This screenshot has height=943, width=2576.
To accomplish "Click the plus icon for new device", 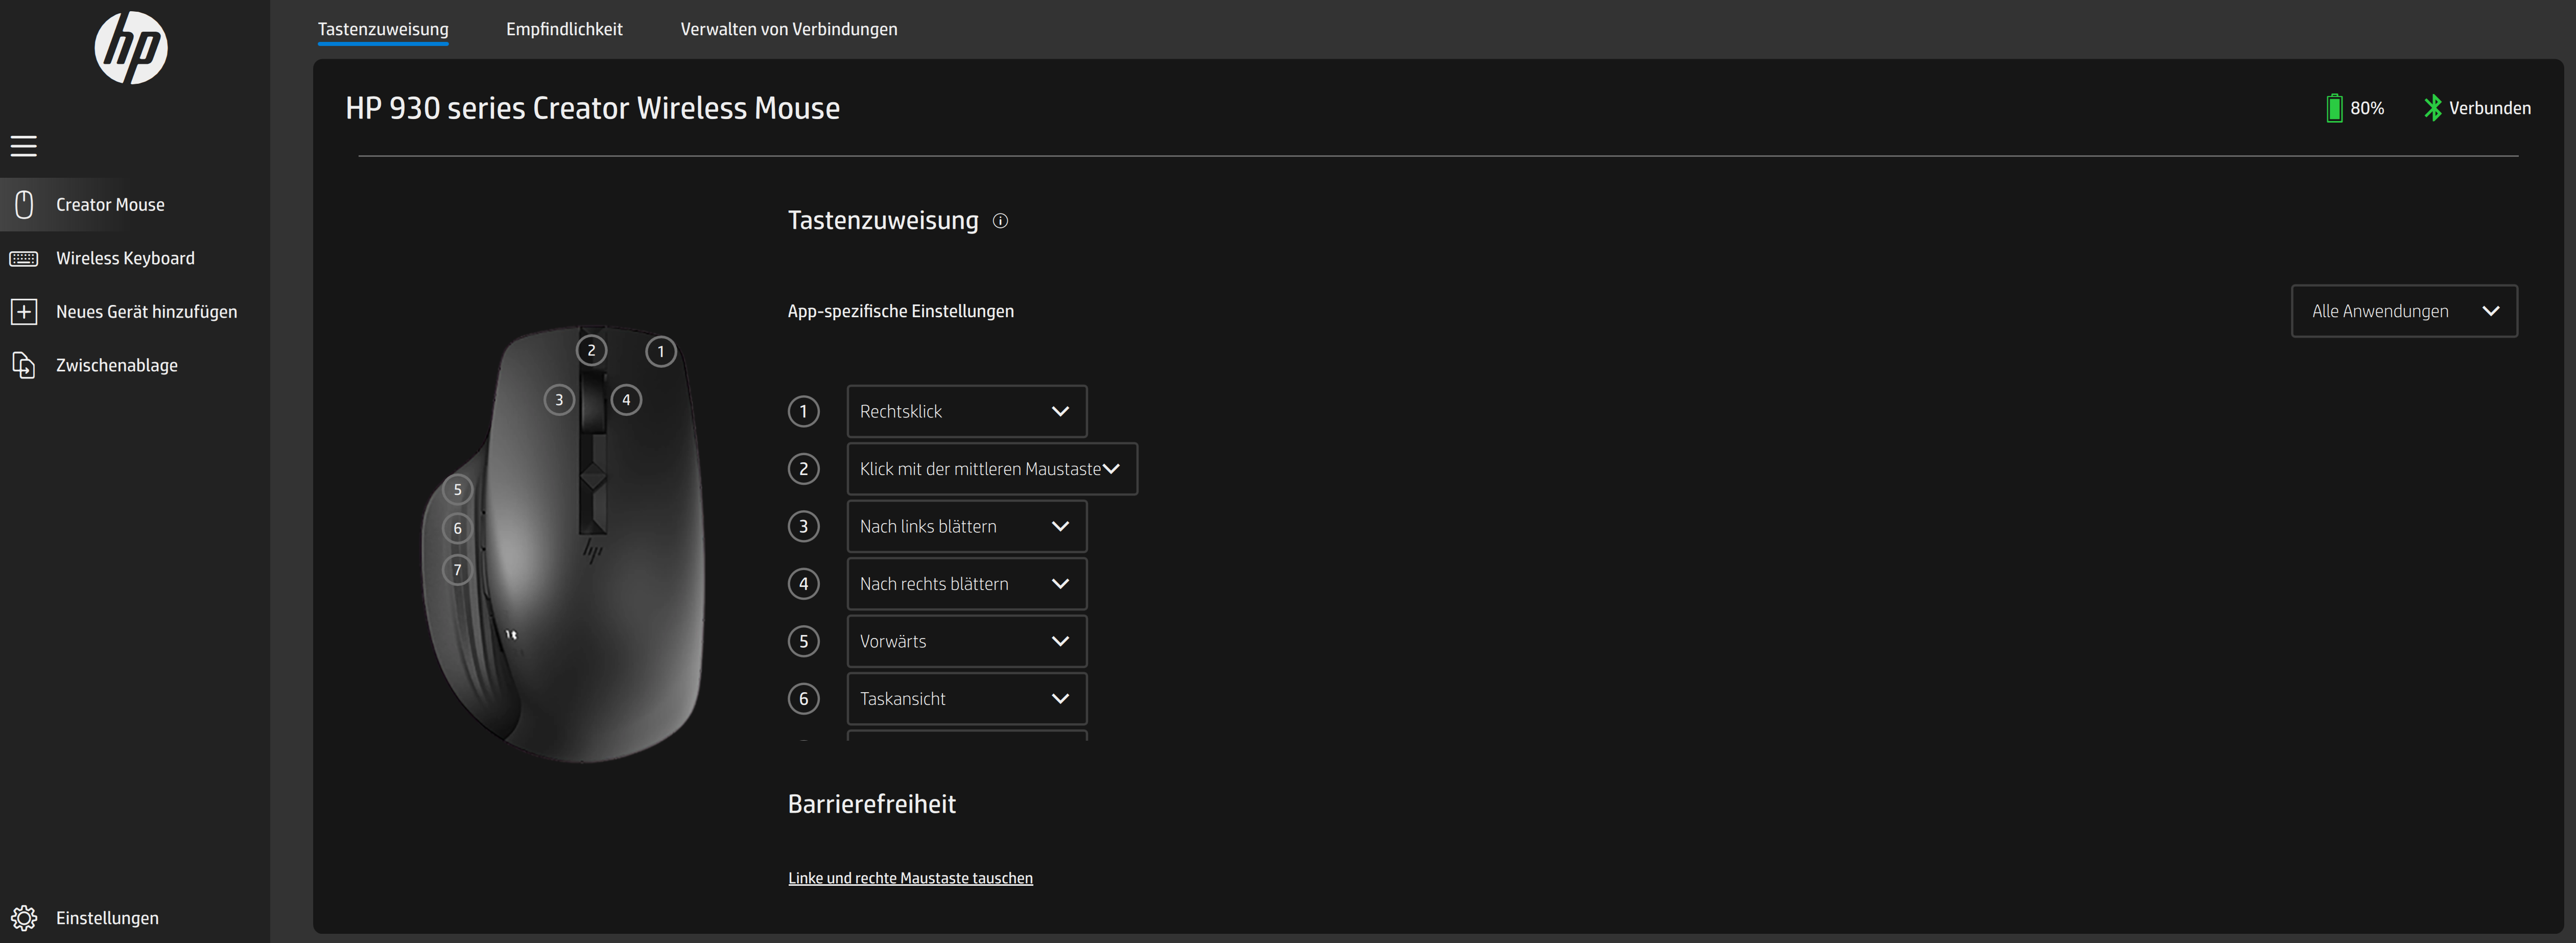I will [x=24, y=312].
